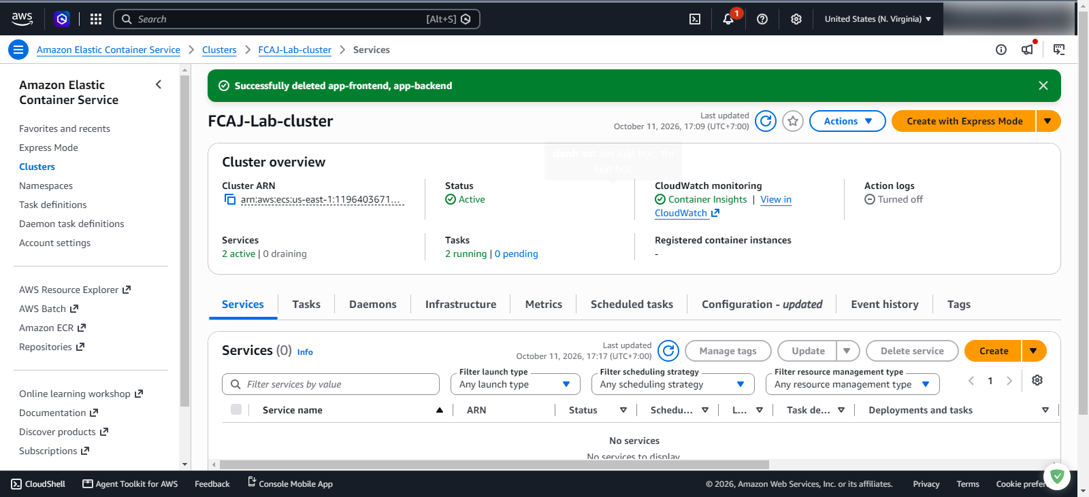Click the Filter services by value field
Screen dimensions: 1089x497
(331, 384)
